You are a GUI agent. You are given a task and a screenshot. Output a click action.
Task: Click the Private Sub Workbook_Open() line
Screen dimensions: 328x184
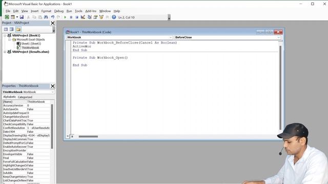tap(100, 58)
